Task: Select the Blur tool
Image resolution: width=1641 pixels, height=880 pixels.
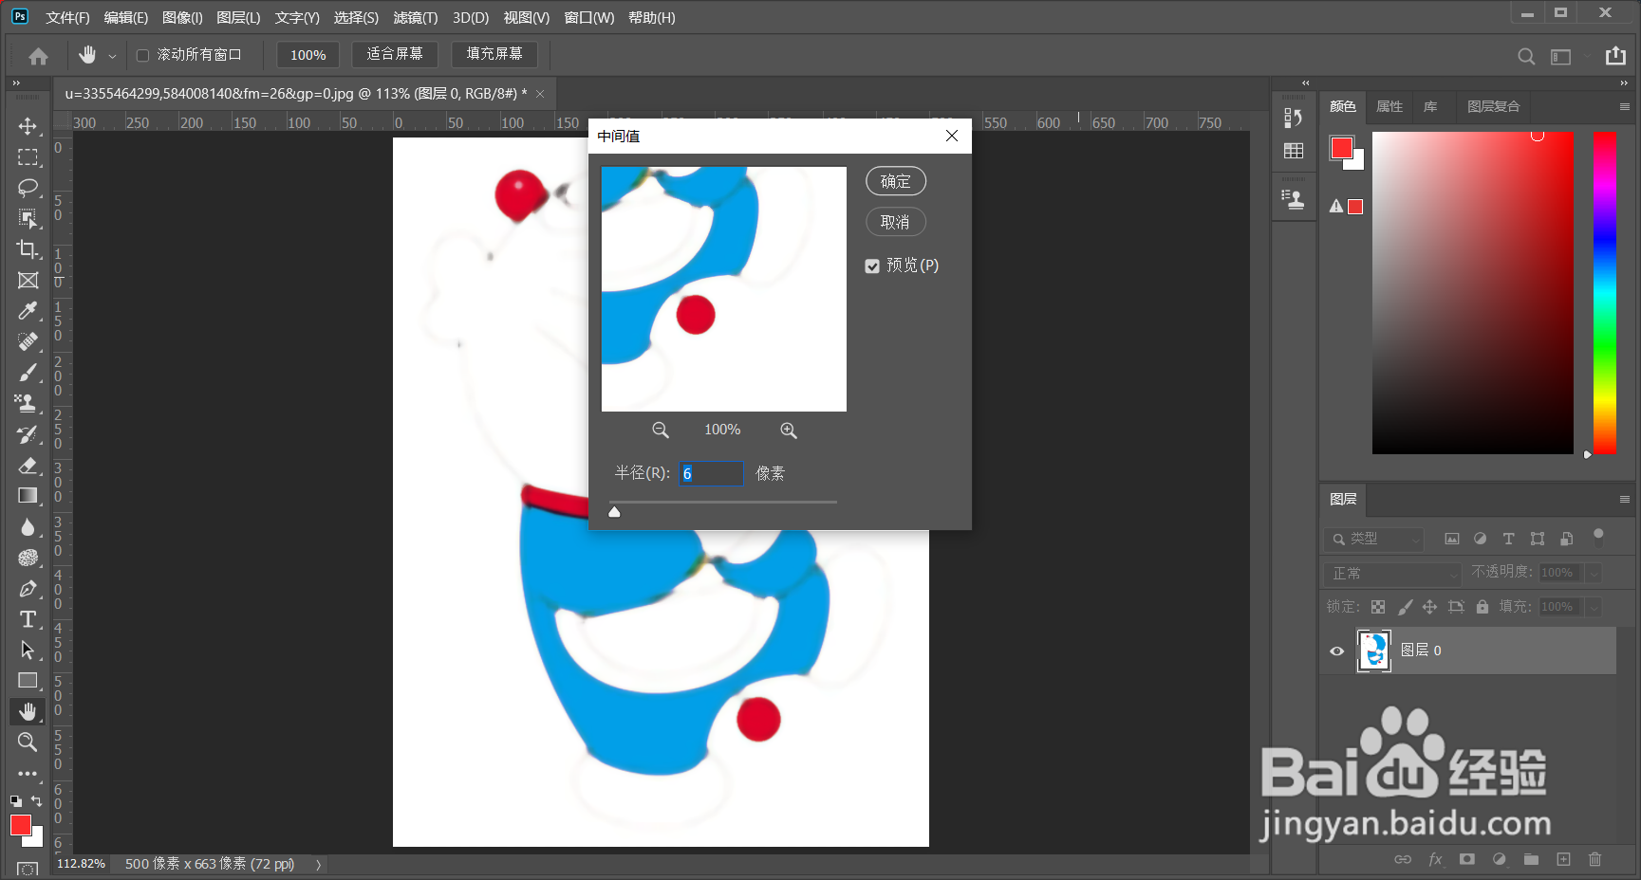Action: click(x=28, y=527)
